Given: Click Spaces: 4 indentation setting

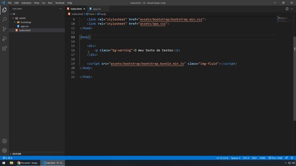Looking at the screenshot, I should coord(235,158).
